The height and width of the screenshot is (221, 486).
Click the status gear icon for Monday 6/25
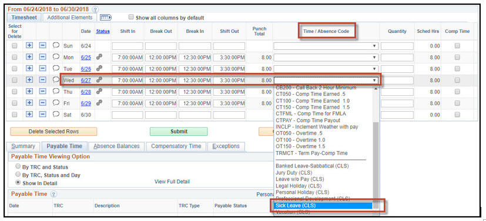pos(99,57)
